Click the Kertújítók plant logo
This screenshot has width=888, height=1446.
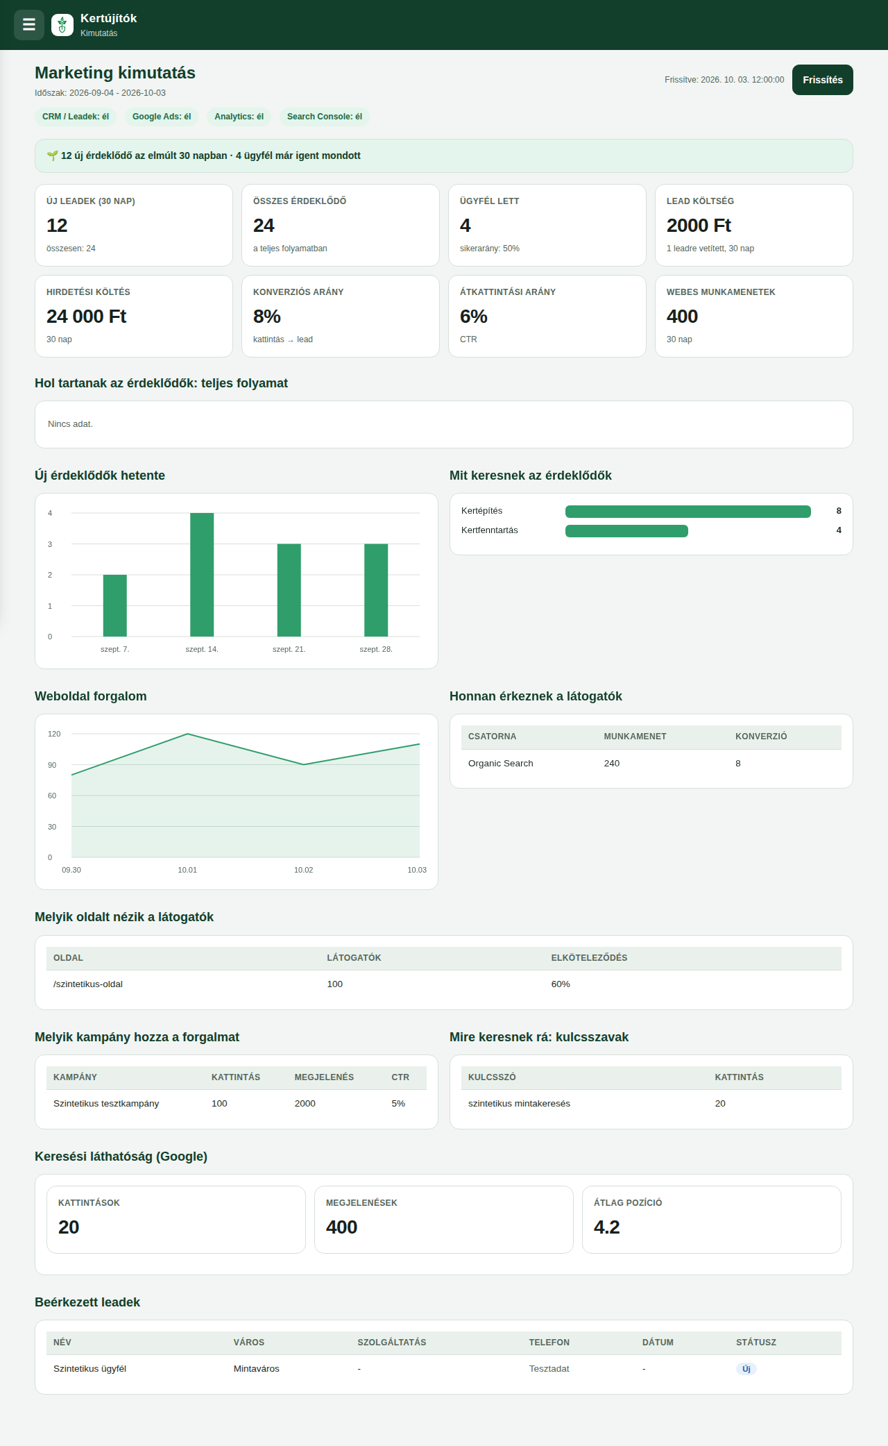[62, 25]
